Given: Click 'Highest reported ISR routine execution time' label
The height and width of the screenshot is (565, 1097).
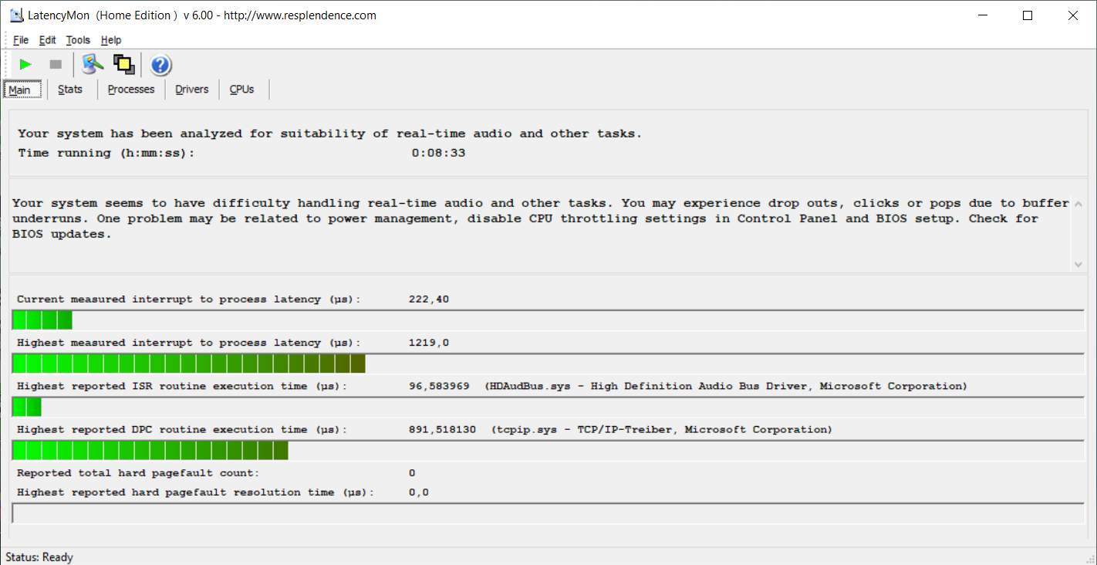Looking at the screenshot, I should pyautogui.click(x=182, y=386).
